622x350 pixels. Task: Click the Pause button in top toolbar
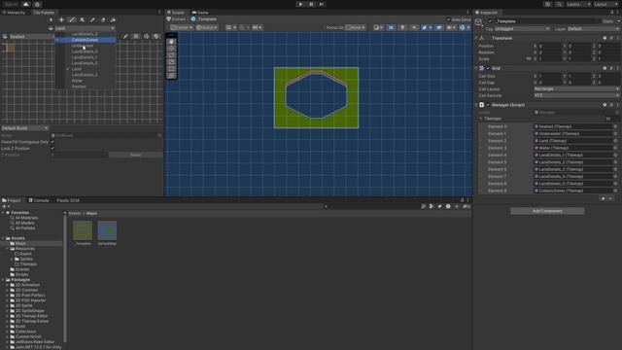point(311,4)
